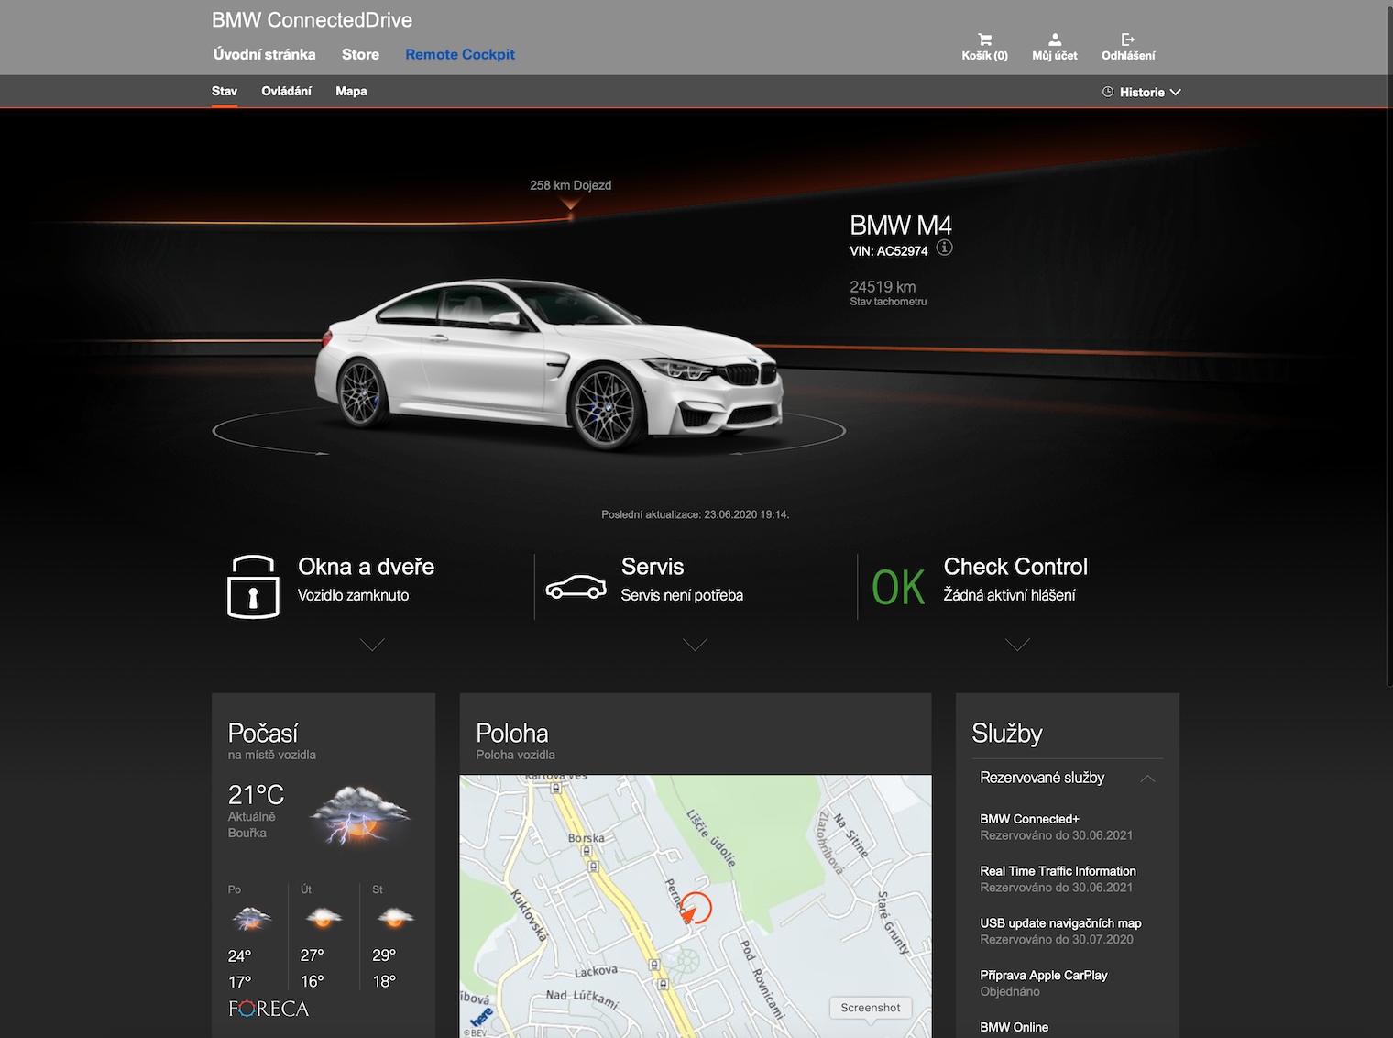Click the 'Objednáno' status text
Image resolution: width=1393 pixels, height=1038 pixels.
point(1010,991)
